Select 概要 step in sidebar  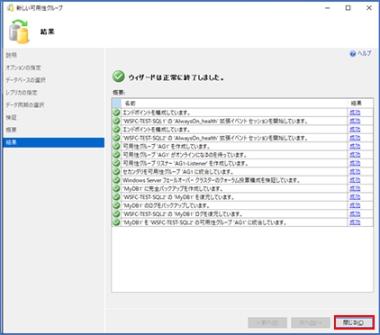(12, 130)
